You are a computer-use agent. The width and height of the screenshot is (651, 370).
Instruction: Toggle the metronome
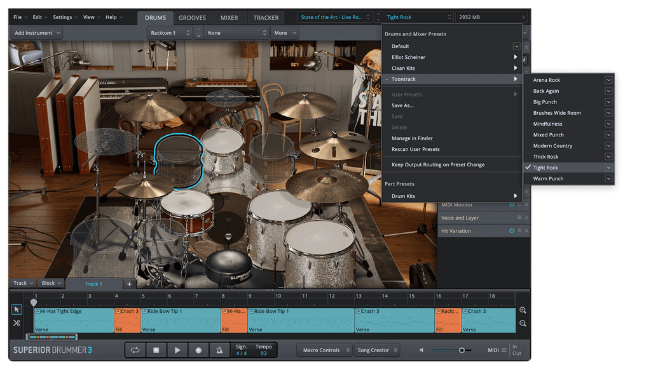(x=219, y=350)
